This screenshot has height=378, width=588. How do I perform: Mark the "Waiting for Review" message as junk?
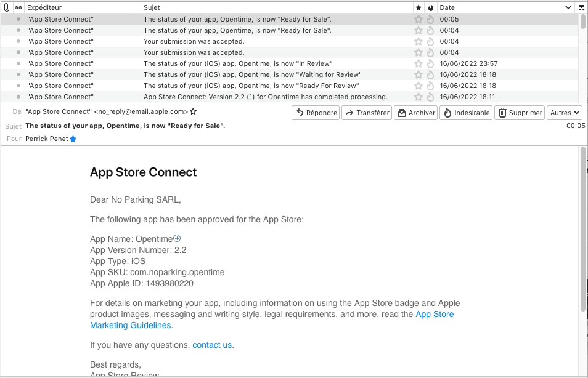tap(430, 74)
